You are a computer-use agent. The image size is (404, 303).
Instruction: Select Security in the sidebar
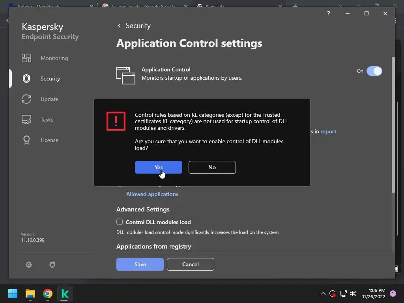click(50, 79)
